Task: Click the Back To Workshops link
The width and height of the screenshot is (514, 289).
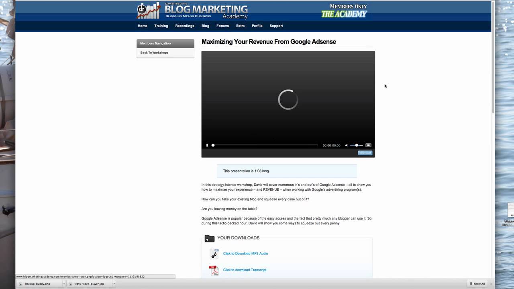Action: (x=154, y=53)
